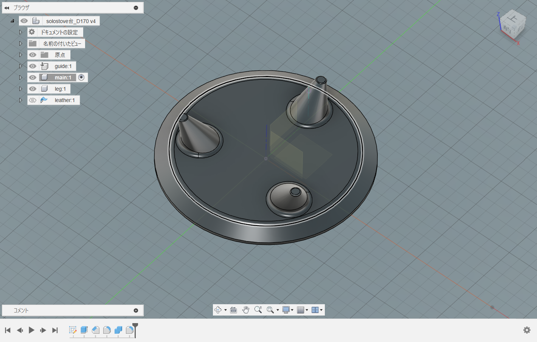Click the Grid and Snaps icon
This screenshot has width=537, height=342.
[x=301, y=310]
